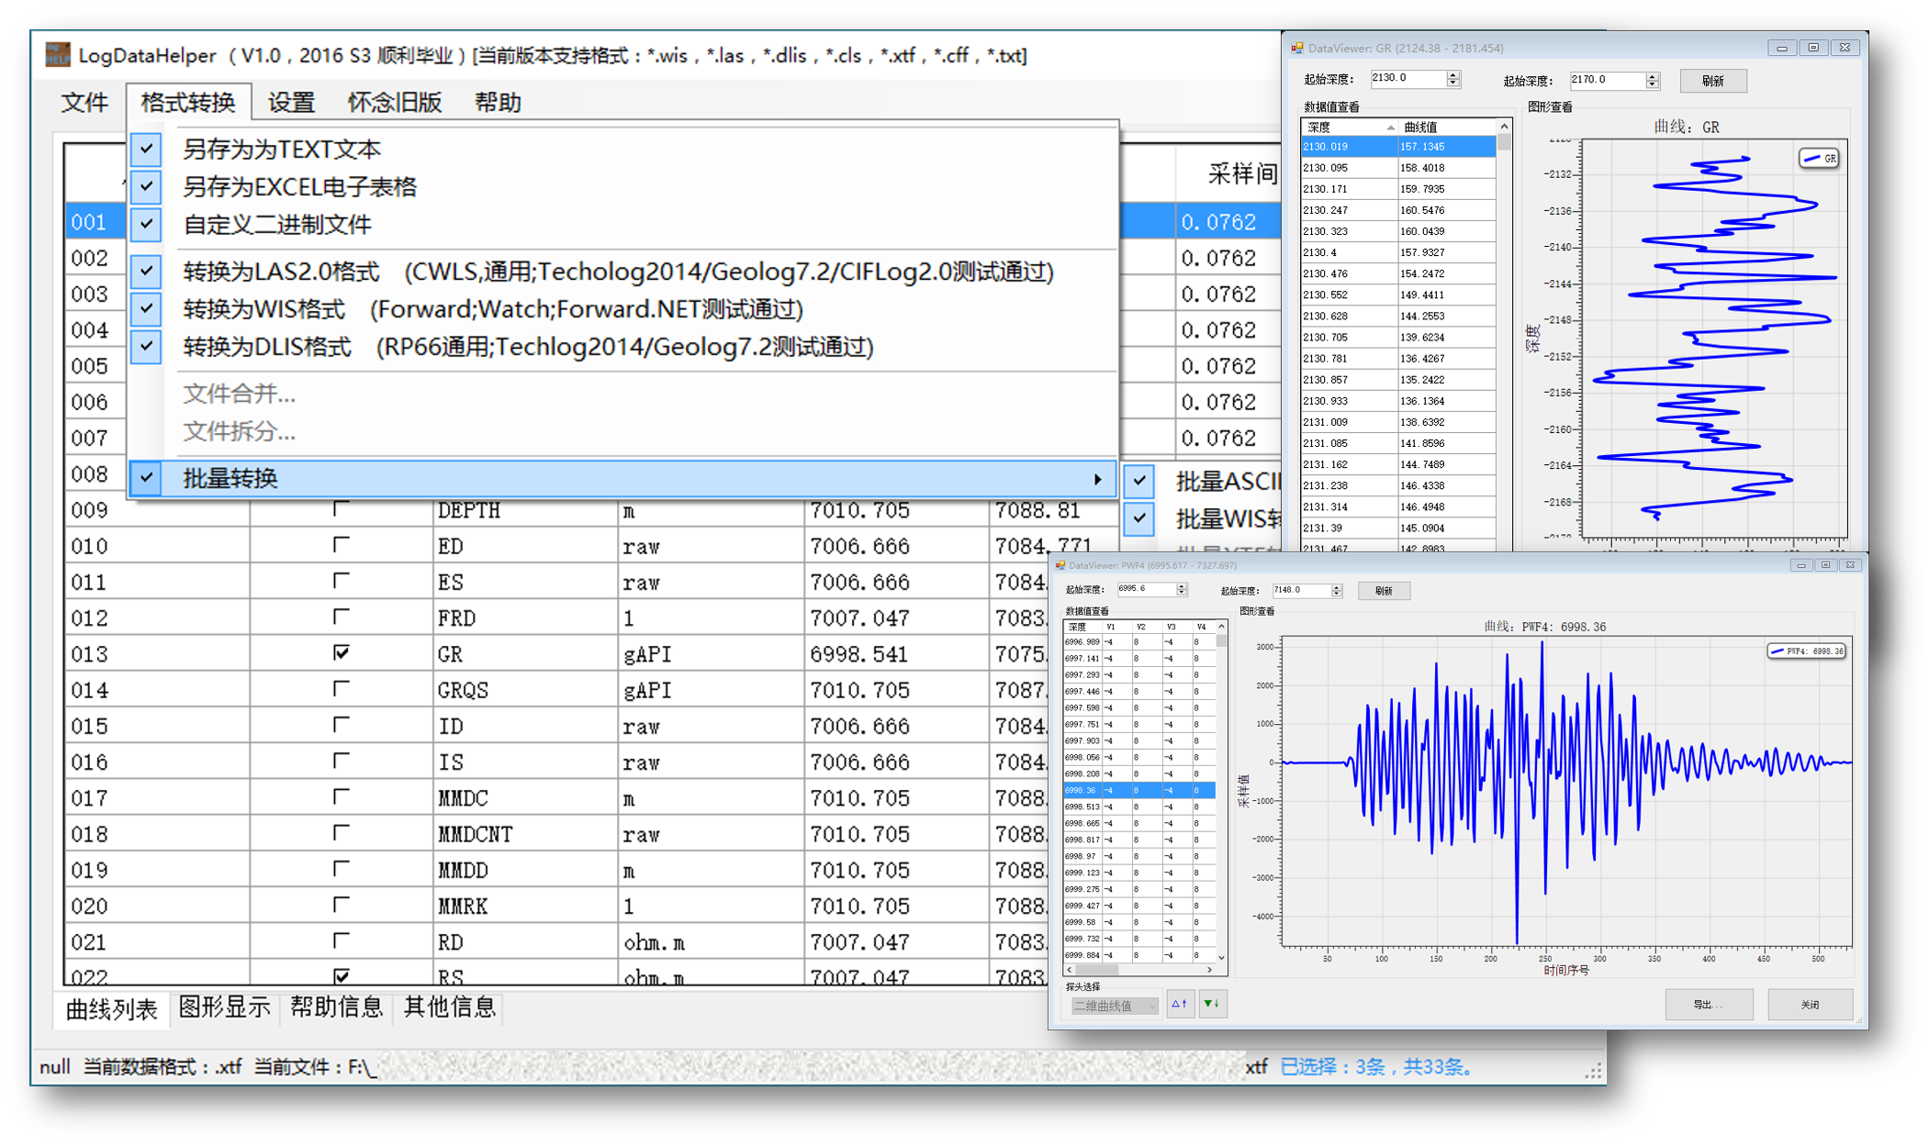
Task: Click status text 已选择：3条，共33条。
Action: tap(1376, 1067)
